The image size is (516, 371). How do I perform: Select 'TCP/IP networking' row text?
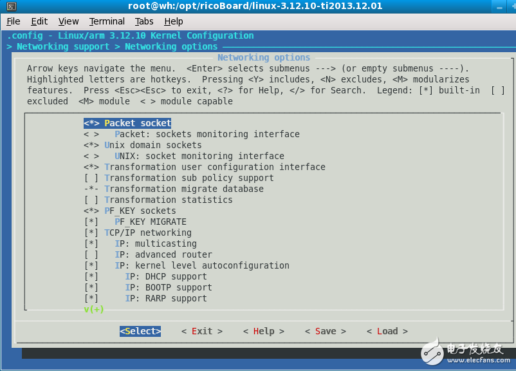(x=148, y=233)
